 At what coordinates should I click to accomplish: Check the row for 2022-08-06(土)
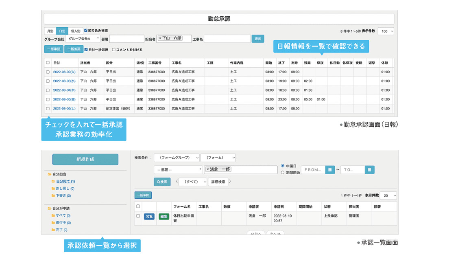point(48,108)
